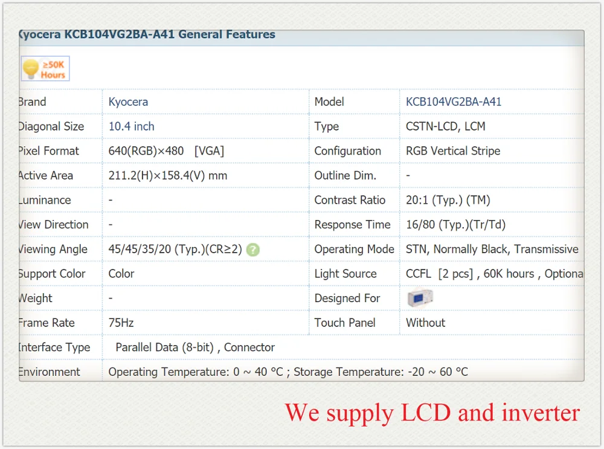Select the Without touch panel value
The width and height of the screenshot is (604, 449).
coord(426,323)
